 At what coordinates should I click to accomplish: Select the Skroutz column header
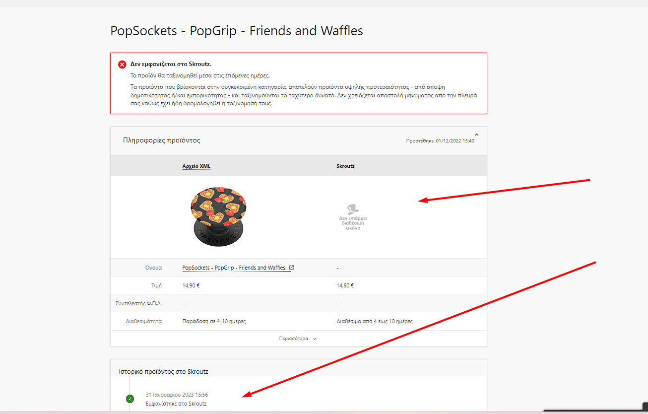345,166
